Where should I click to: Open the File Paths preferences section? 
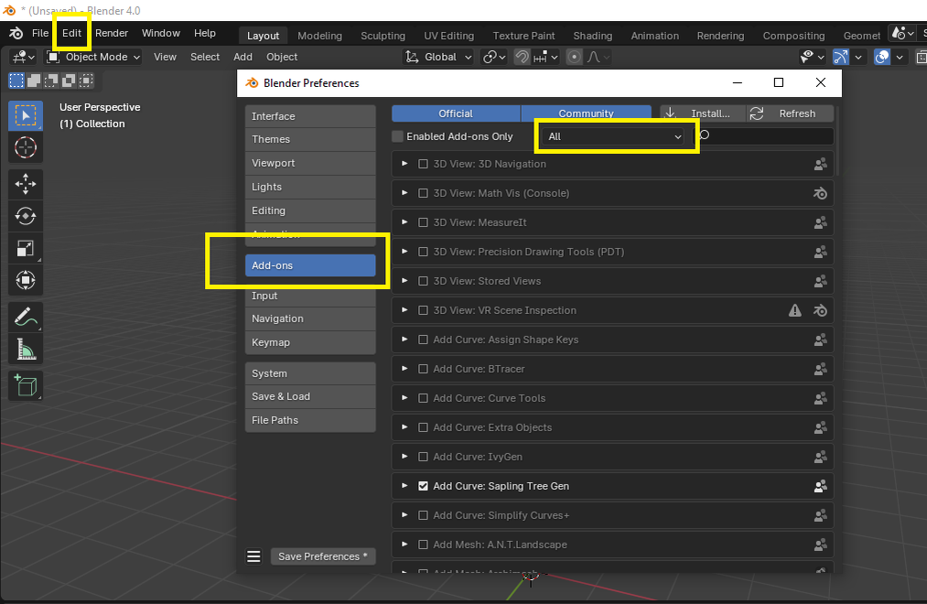[x=310, y=420]
